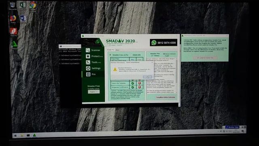
Task: Open the Recycle Bin desktop icon
Action: (x=13, y=6)
